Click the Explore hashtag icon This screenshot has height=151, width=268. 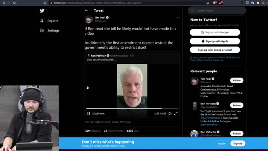pyautogui.click(x=42, y=21)
